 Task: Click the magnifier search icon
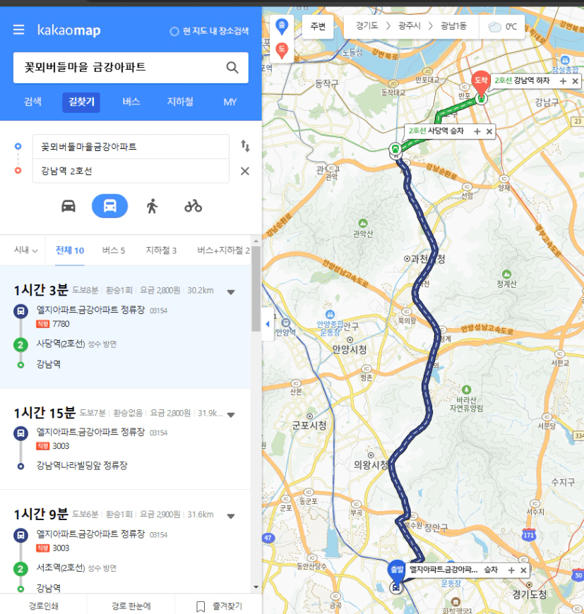232,67
